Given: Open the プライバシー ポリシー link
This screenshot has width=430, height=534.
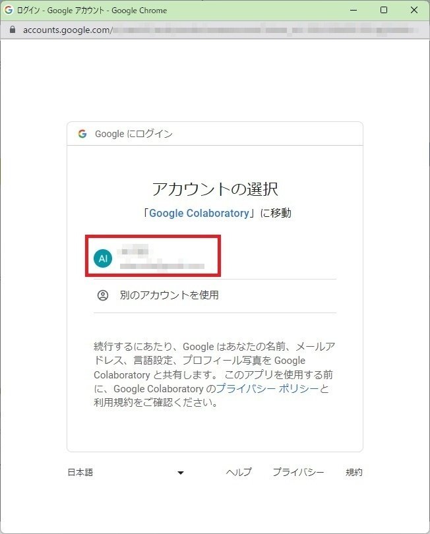Looking at the screenshot, I should click(268, 388).
